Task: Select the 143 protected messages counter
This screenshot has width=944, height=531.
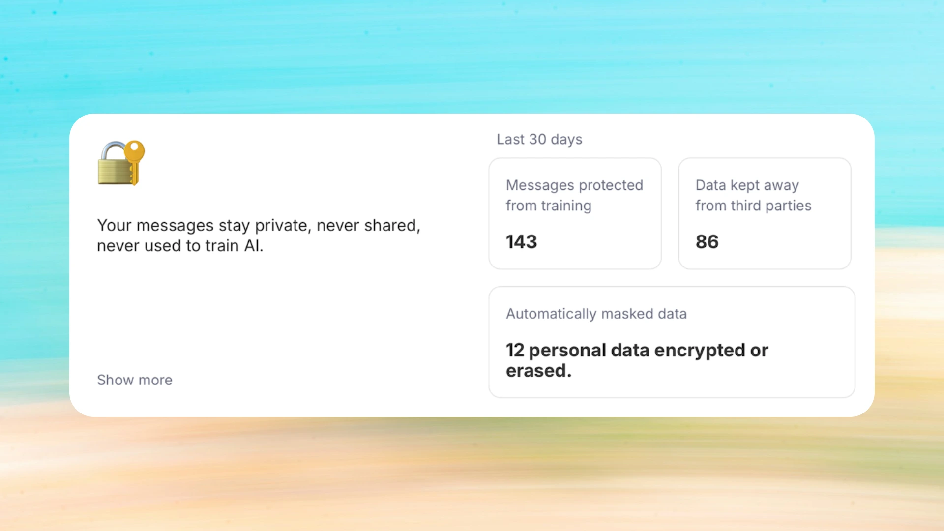Action: pos(521,241)
